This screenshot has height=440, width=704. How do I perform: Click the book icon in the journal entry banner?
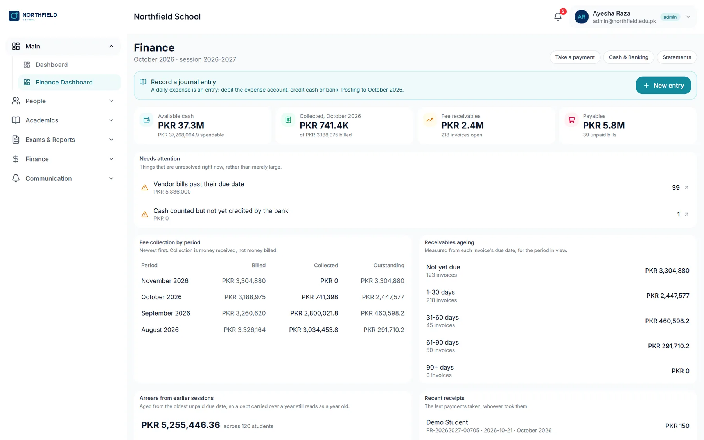point(143,82)
